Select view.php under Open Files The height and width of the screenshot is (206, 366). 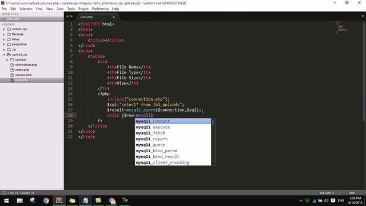32,19
